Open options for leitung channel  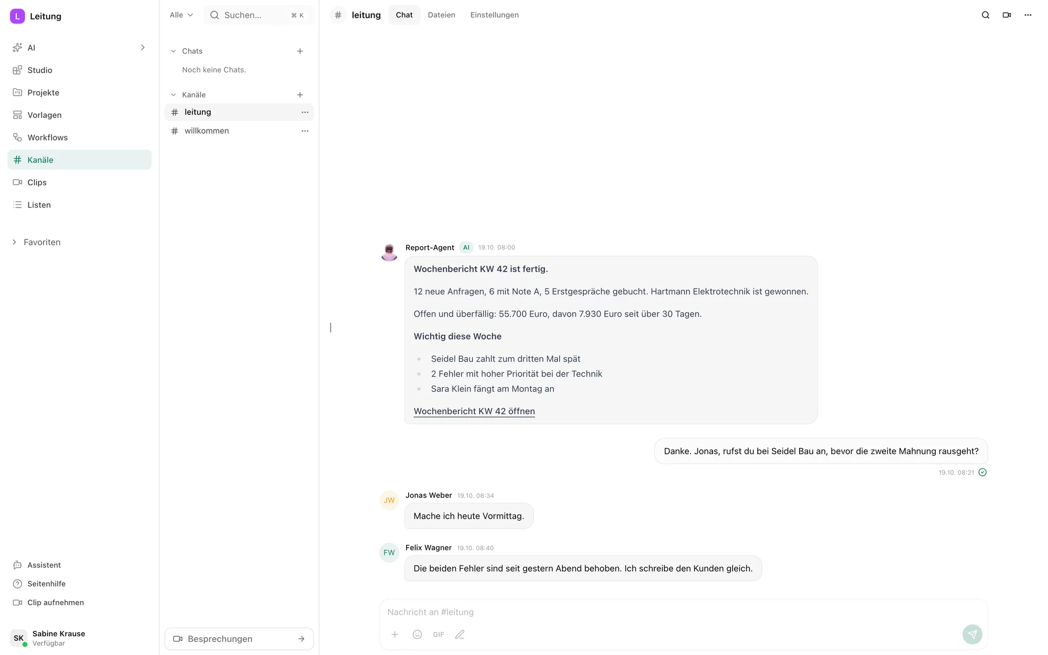[x=304, y=112]
